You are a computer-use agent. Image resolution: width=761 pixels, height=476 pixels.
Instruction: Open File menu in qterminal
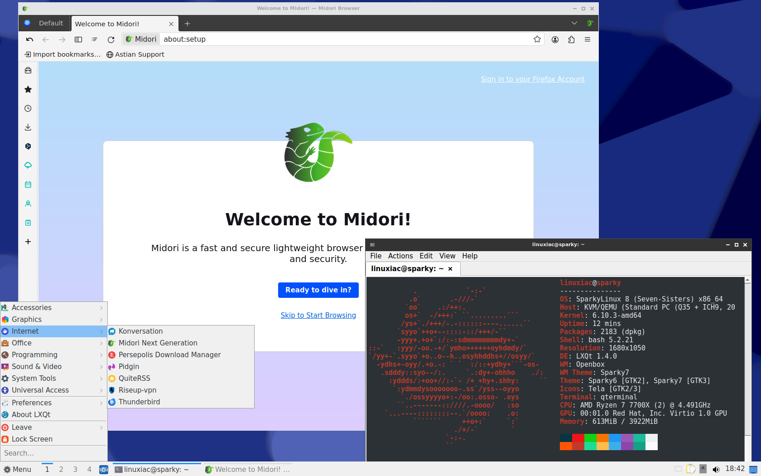376,256
